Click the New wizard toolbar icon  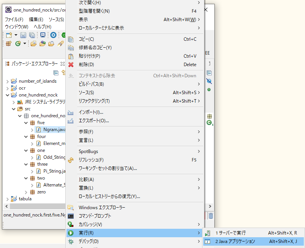tap(9, 35)
